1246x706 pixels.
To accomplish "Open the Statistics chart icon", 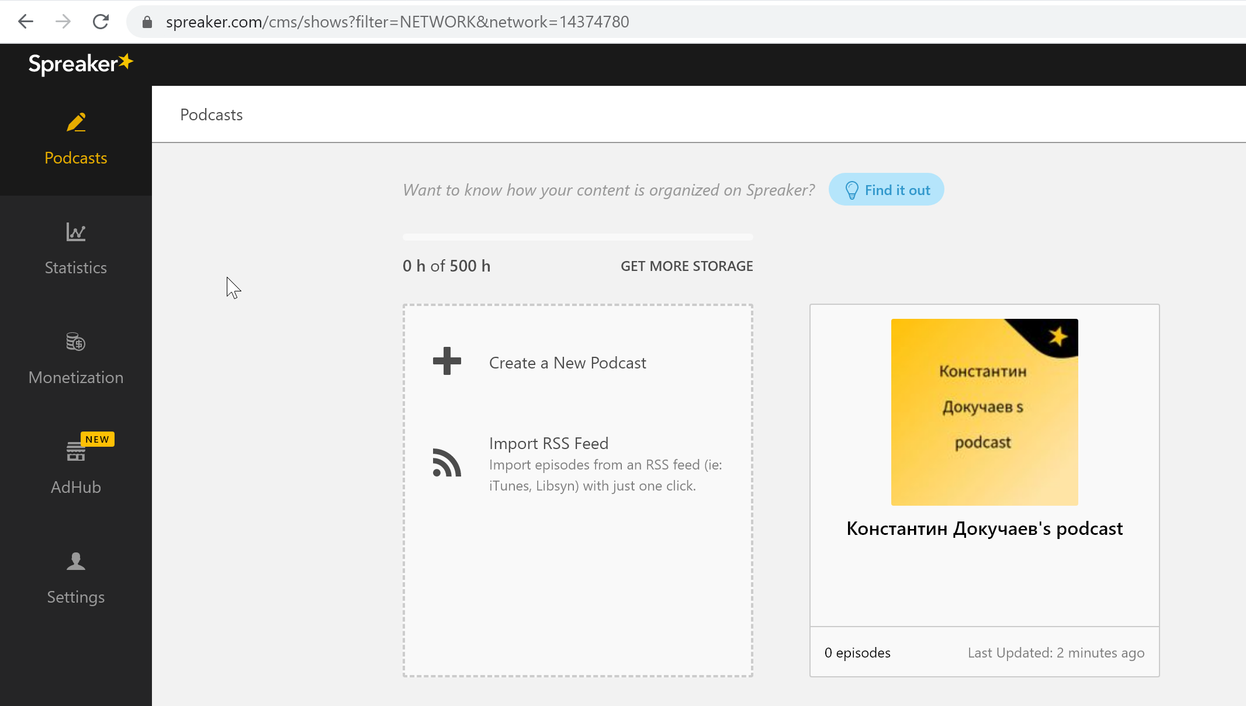I will (76, 232).
